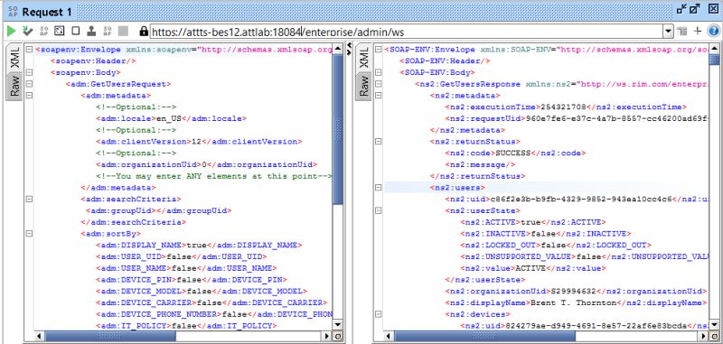Collapse the adm:searchCriteria node
Viewport: 723px width, 344px height.
click(x=29, y=199)
